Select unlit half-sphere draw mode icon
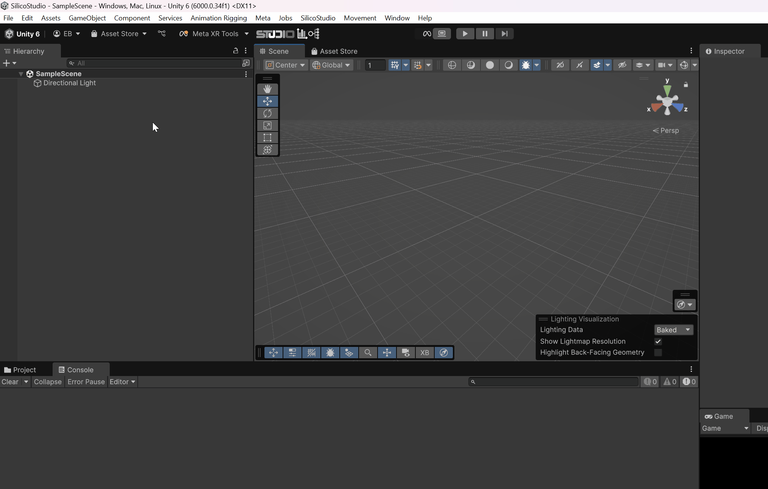This screenshot has width=768, height=489. (508, 65)
